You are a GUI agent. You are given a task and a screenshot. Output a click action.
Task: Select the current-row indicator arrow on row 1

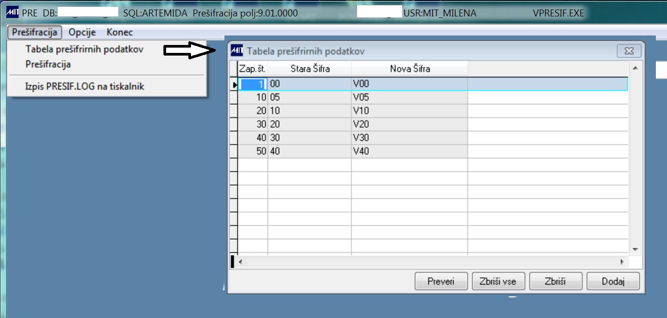click(x=235, y=84)
